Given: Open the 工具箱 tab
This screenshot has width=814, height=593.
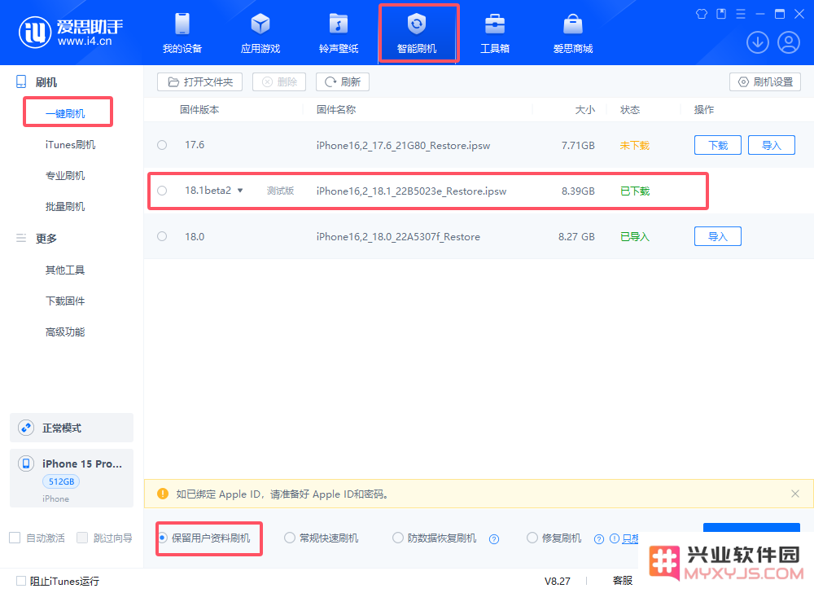Looking at the screenshot, I should pyautogui.click(x=495, y=33).
